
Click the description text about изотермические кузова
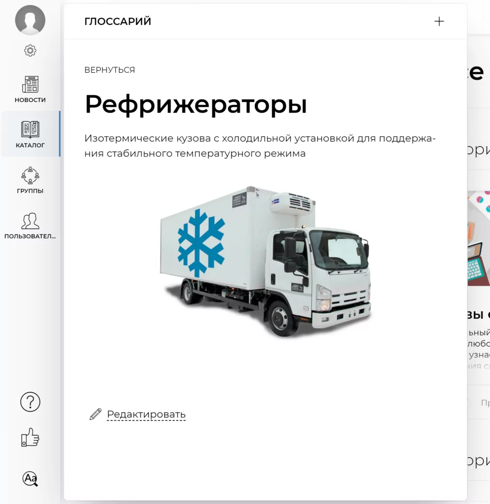tap(260, 146)
